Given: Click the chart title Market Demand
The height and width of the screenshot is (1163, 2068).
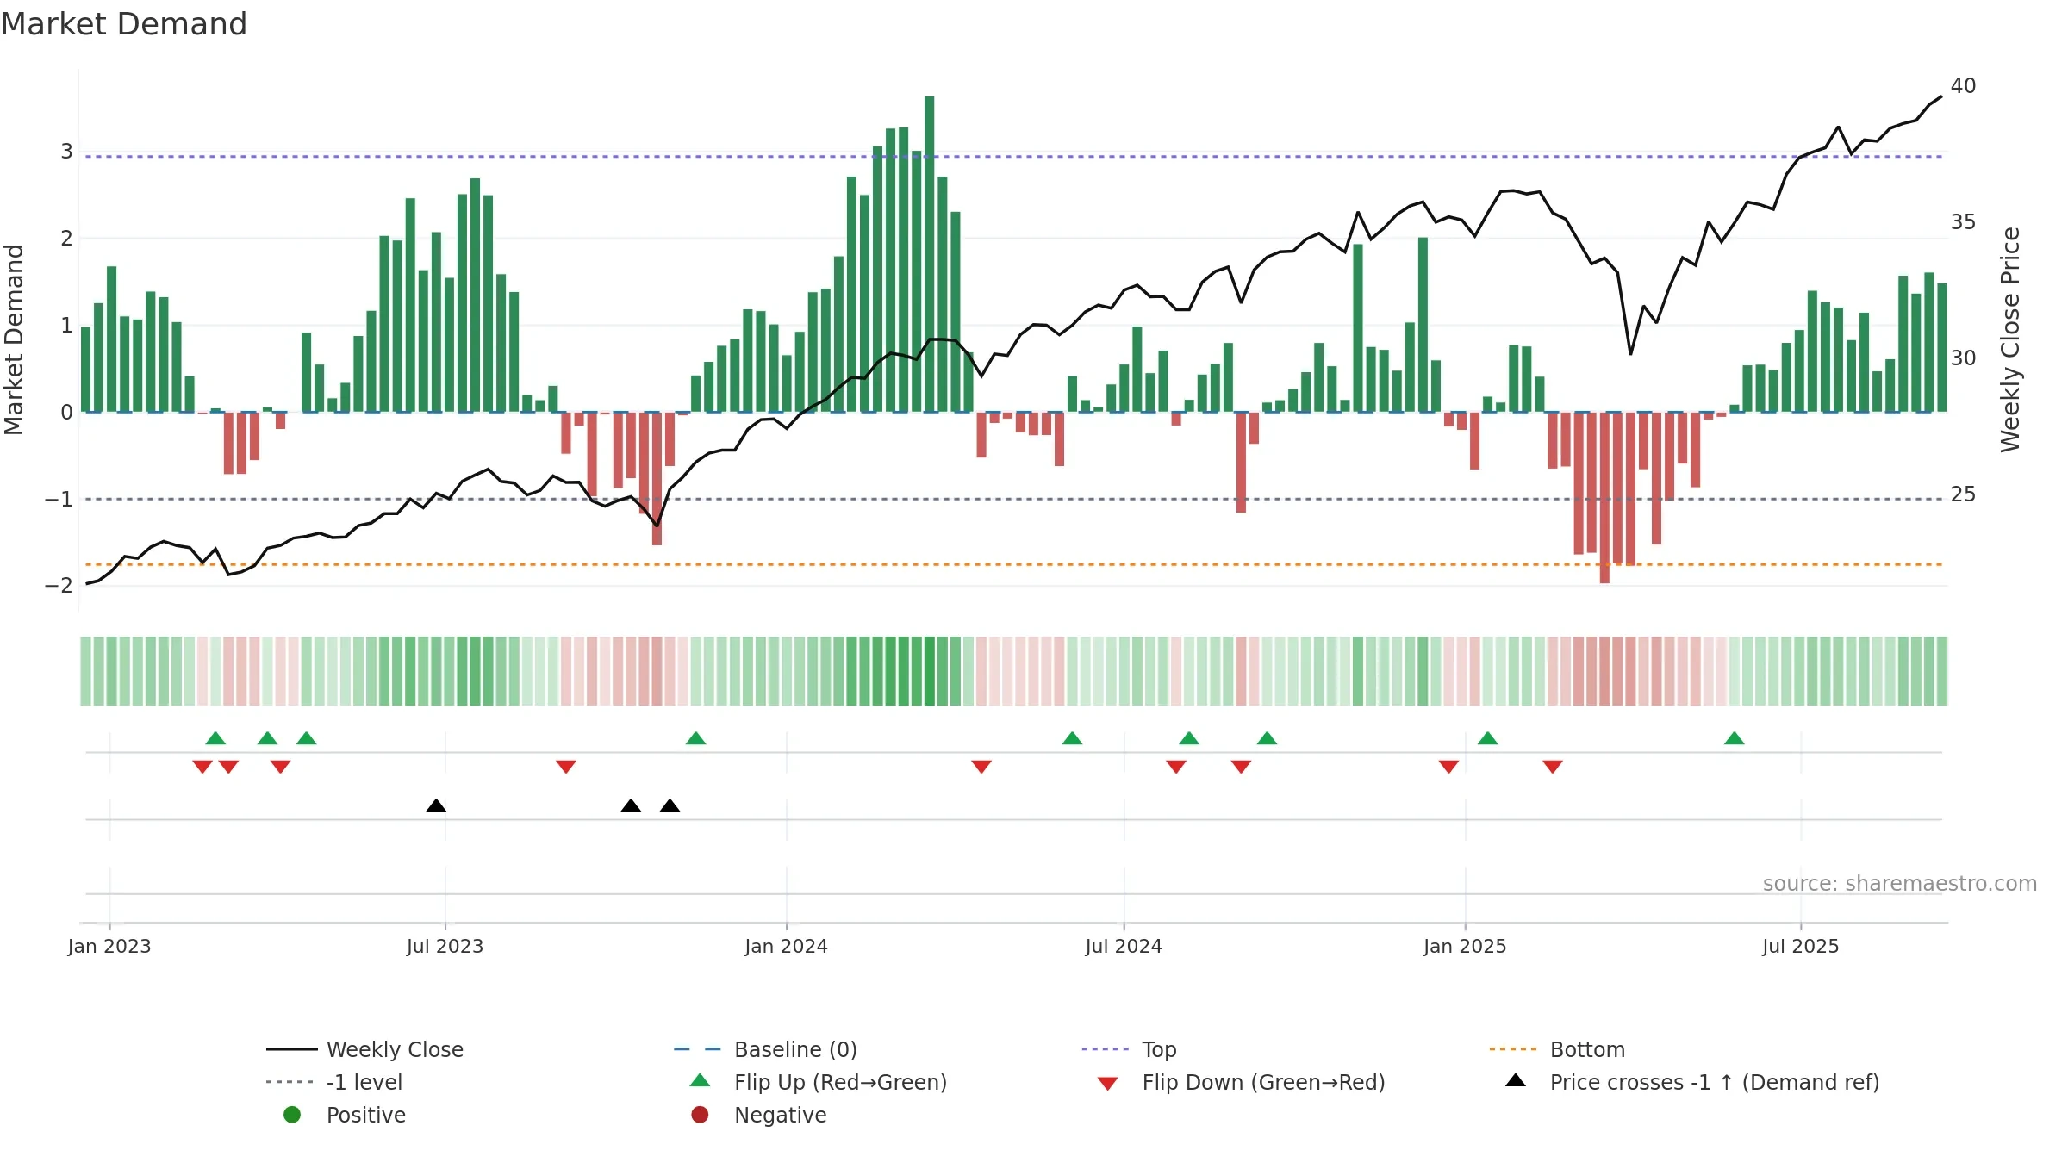Looking at the screenshot, I should [x=124, y=24].
